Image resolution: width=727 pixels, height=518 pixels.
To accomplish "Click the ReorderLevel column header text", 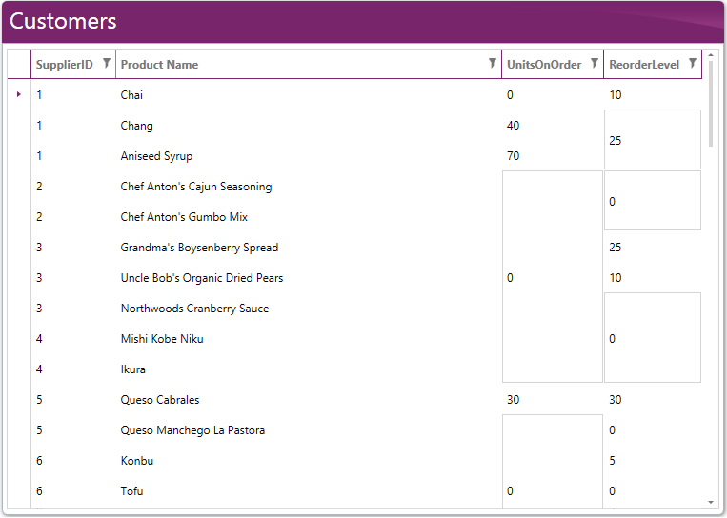I will [x=644, y=65].
